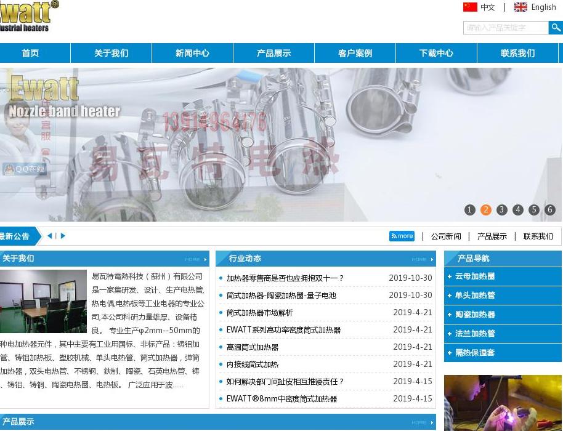Click 联系我们 link in announcement bar
Screen dimensions: 563x431
coord(538,236)
